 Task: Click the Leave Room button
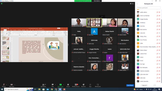[130, 85]
